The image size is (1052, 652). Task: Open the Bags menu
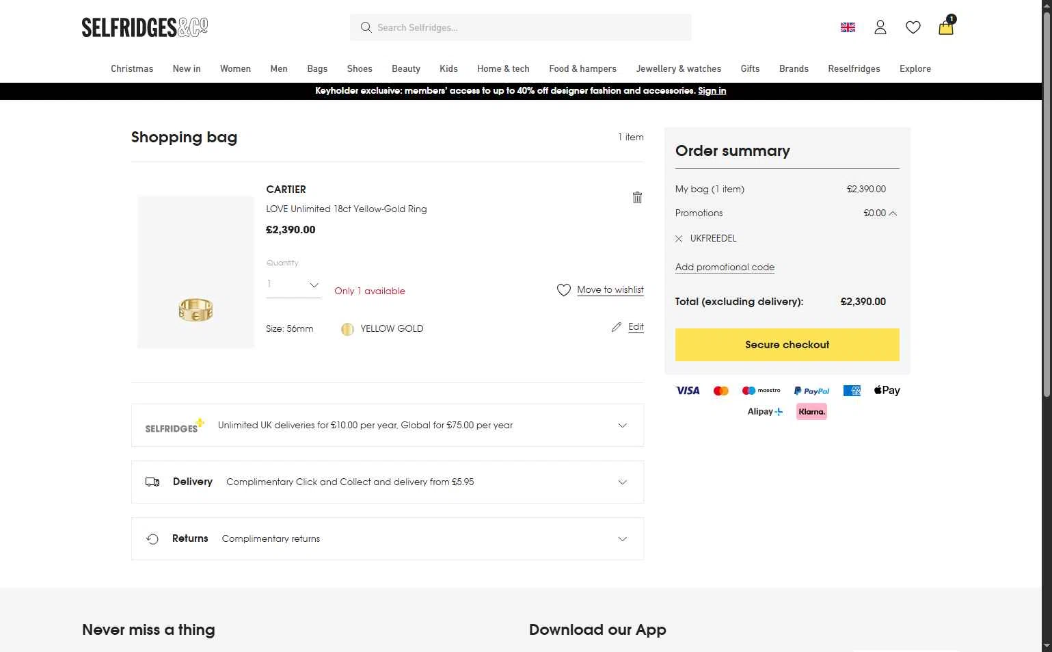(317, 68)
